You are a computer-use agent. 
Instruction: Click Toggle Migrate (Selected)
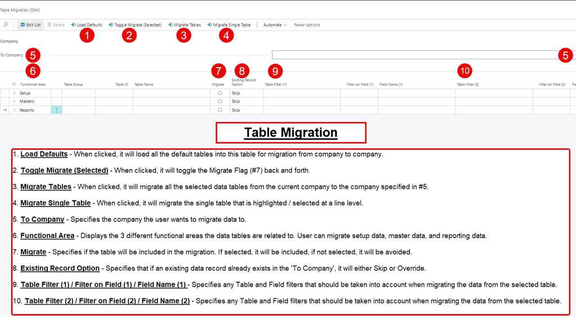tap(135, 25)
